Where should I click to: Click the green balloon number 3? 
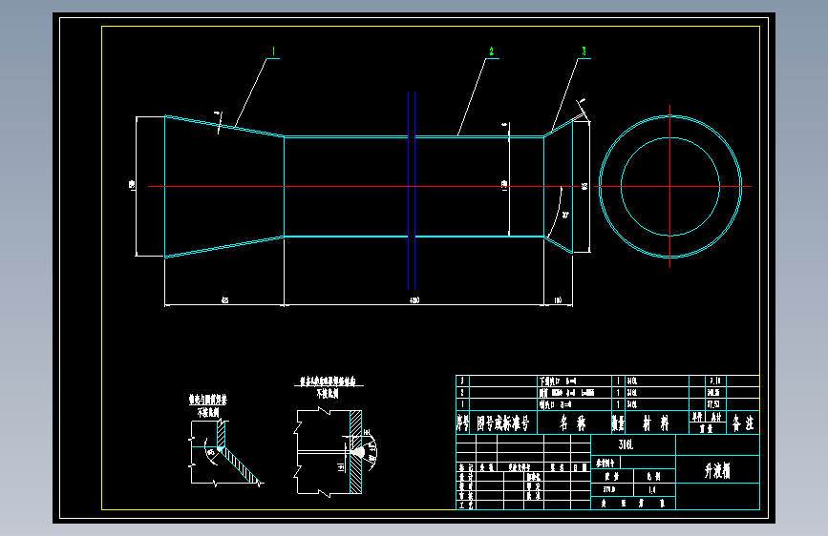click(584, 52)
